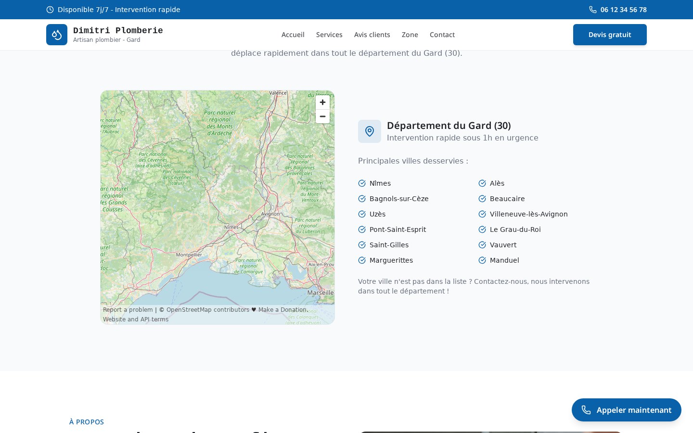The width and height of the screenshot is (693, 433).
Task: Click the check icon beside Uzès
Action: click(362, 214)
